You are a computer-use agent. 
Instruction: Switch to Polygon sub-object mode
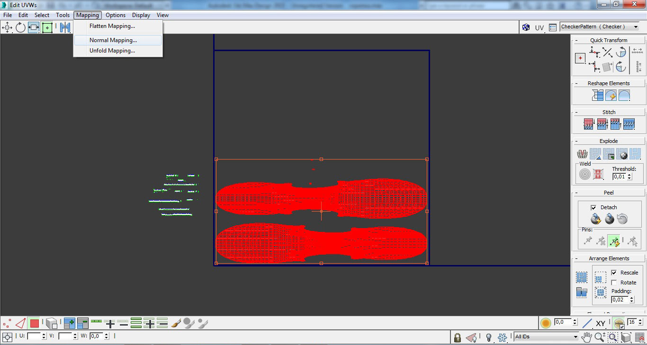34,324
